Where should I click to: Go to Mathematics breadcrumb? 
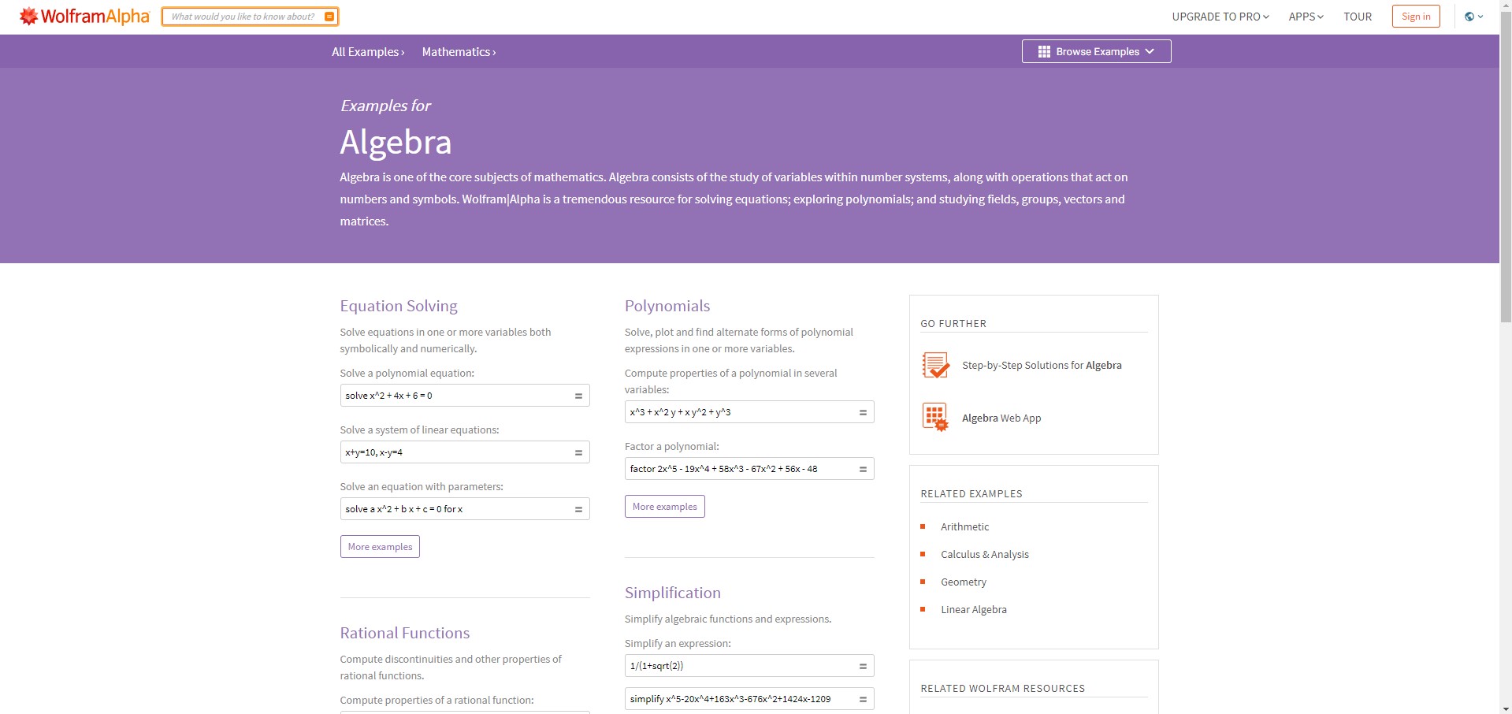coord(459,52)
